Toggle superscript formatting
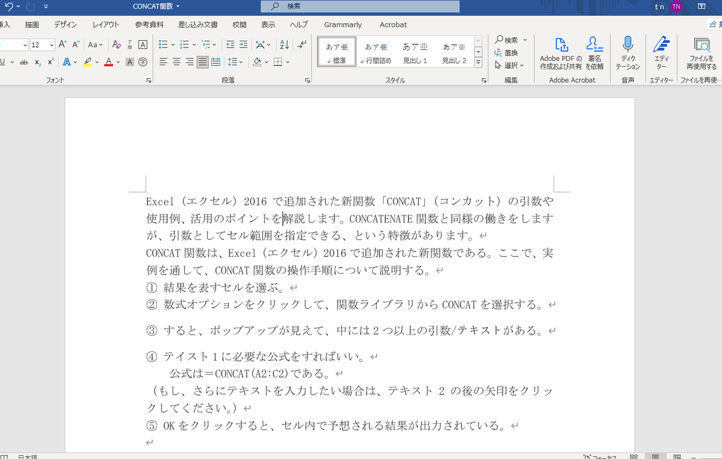 (x=51, y=61)
